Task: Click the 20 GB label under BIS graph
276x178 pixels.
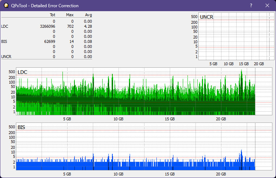Action: tap(221, 174)
